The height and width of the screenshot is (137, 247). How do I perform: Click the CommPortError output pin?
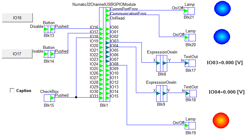tap(107, 11)
